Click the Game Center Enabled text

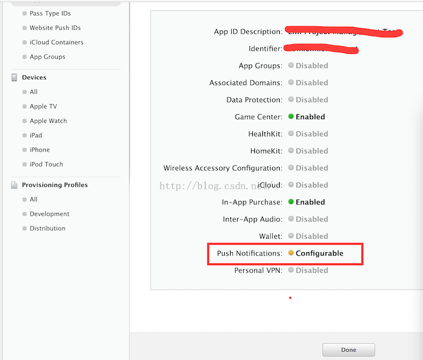[310, 116]
